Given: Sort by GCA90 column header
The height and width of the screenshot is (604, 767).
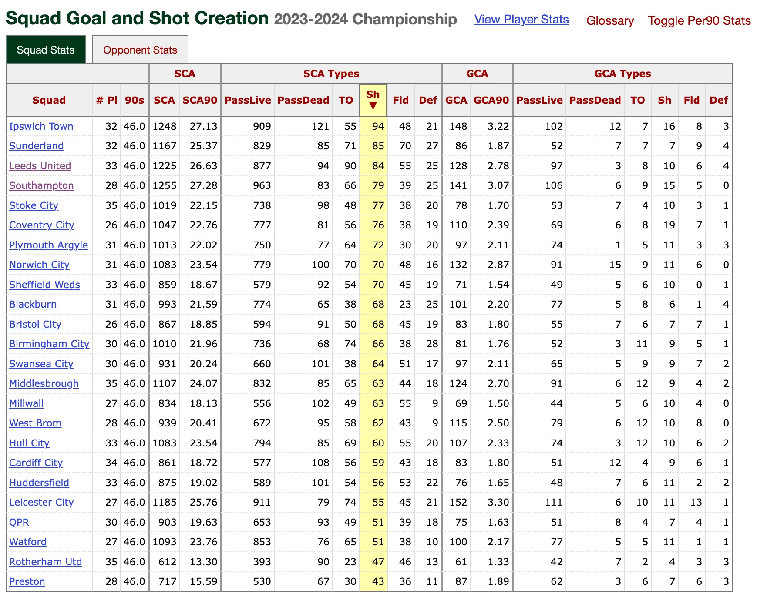Looking at the screenshot, I should 491,100.
